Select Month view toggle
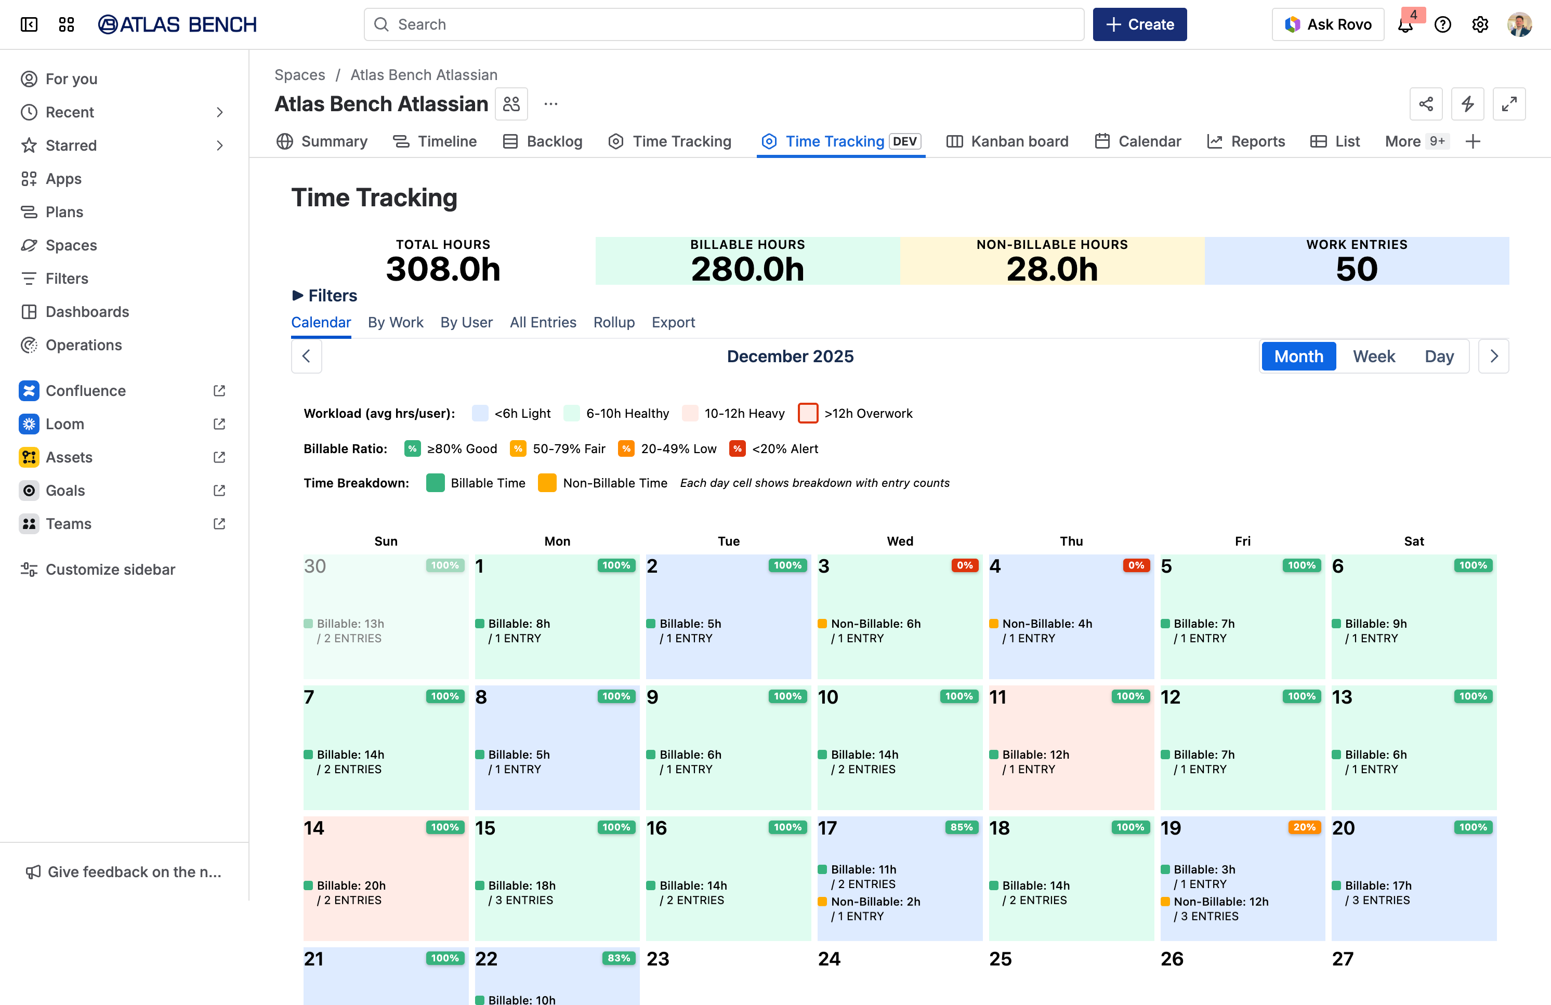The image size is (1551, 1005). pyautogui.click(x=1298, y=356)
